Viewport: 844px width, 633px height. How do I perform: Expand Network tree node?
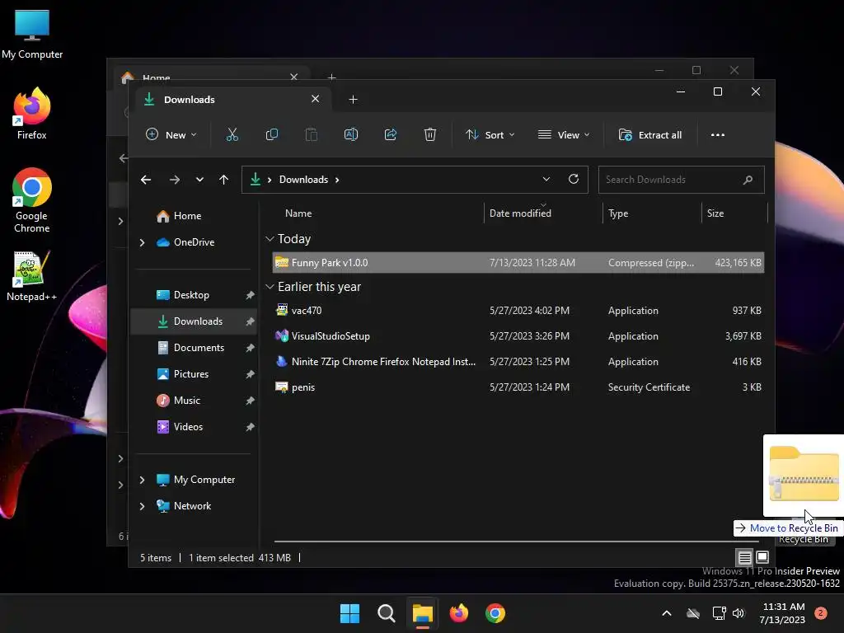click(142, 506)
